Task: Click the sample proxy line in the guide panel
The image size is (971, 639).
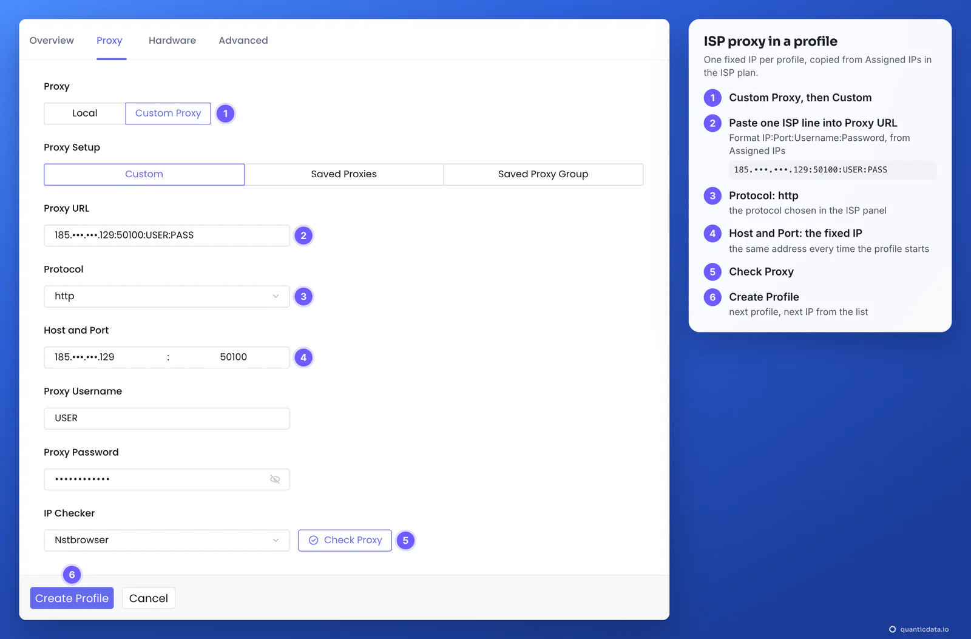Action: pos(833,170)
